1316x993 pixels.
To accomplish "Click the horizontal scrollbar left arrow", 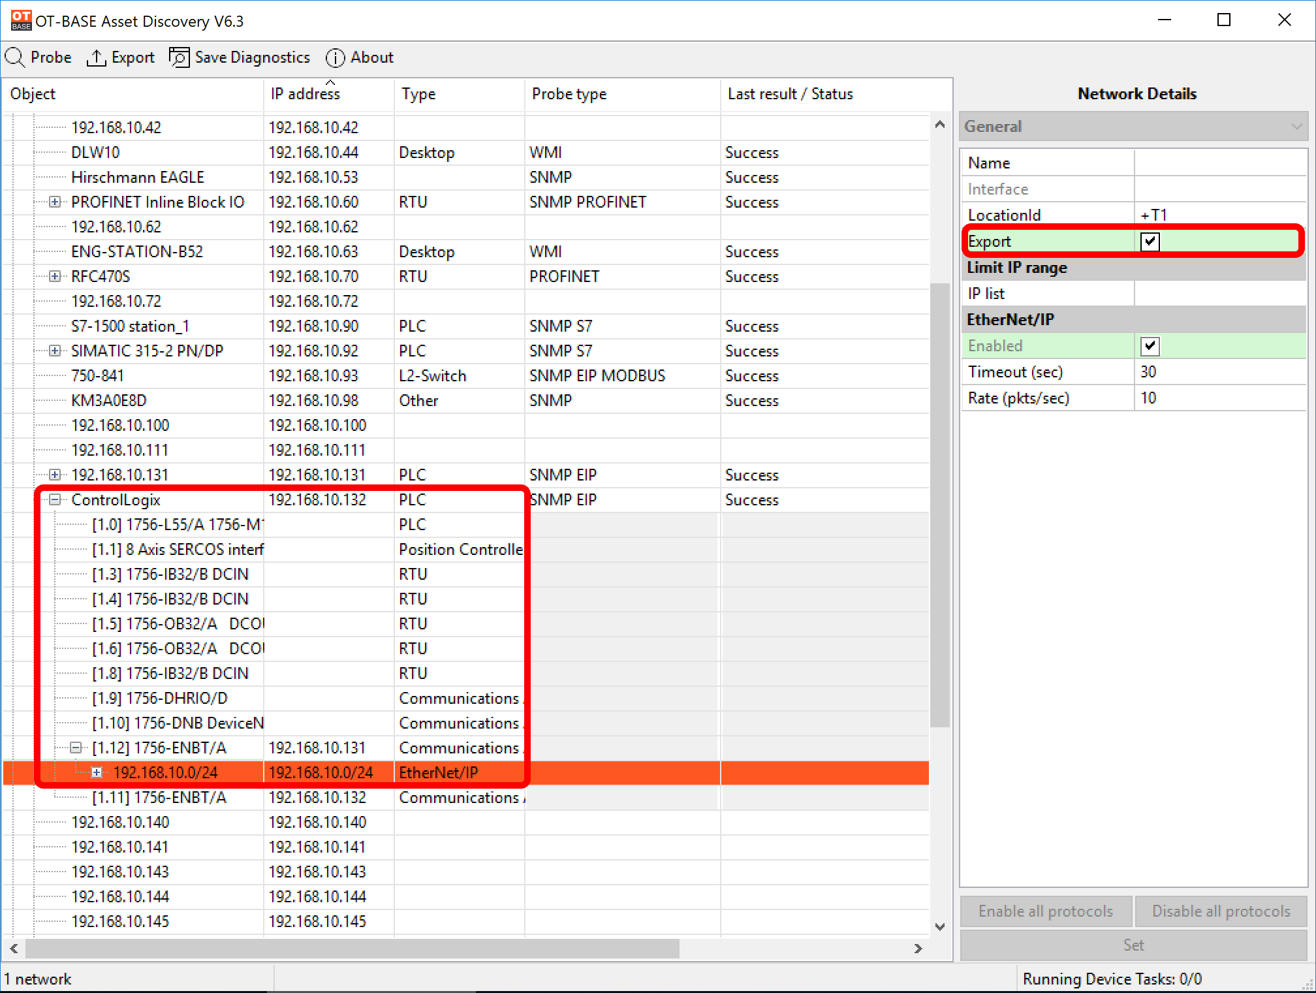I will click(14, 949).
